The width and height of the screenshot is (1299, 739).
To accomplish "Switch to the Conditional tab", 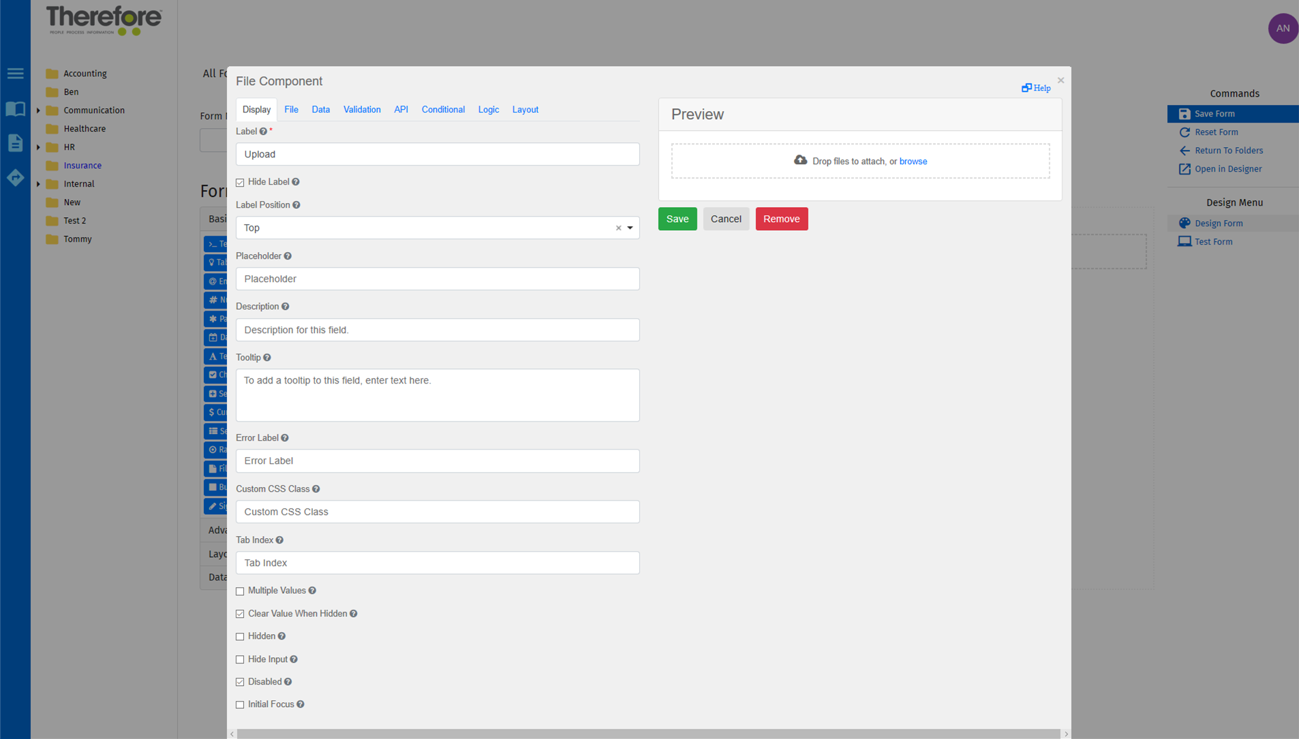I will coord(442,110).
